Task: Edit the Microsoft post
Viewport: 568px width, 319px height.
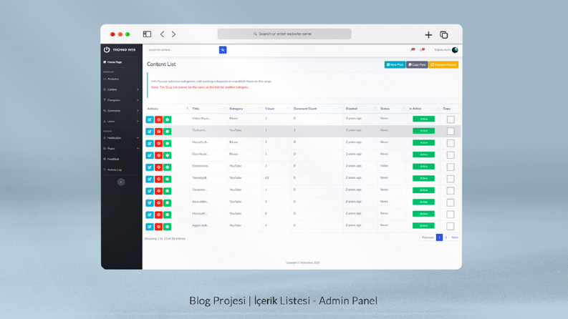Action: pyautogui.click(x=150, y=215)
